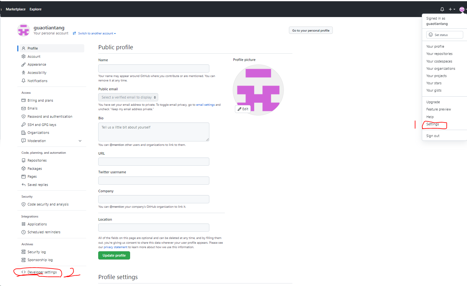Follow the email settings link
Image resolution: width=467 pixels, height=286 pixels.
click(x=205, y=105)
